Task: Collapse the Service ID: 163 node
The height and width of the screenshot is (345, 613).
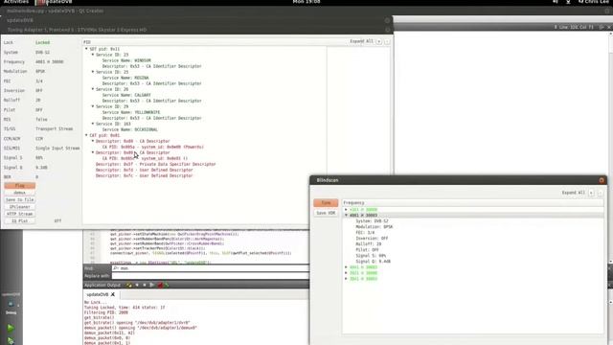Action: click(93, 124)
